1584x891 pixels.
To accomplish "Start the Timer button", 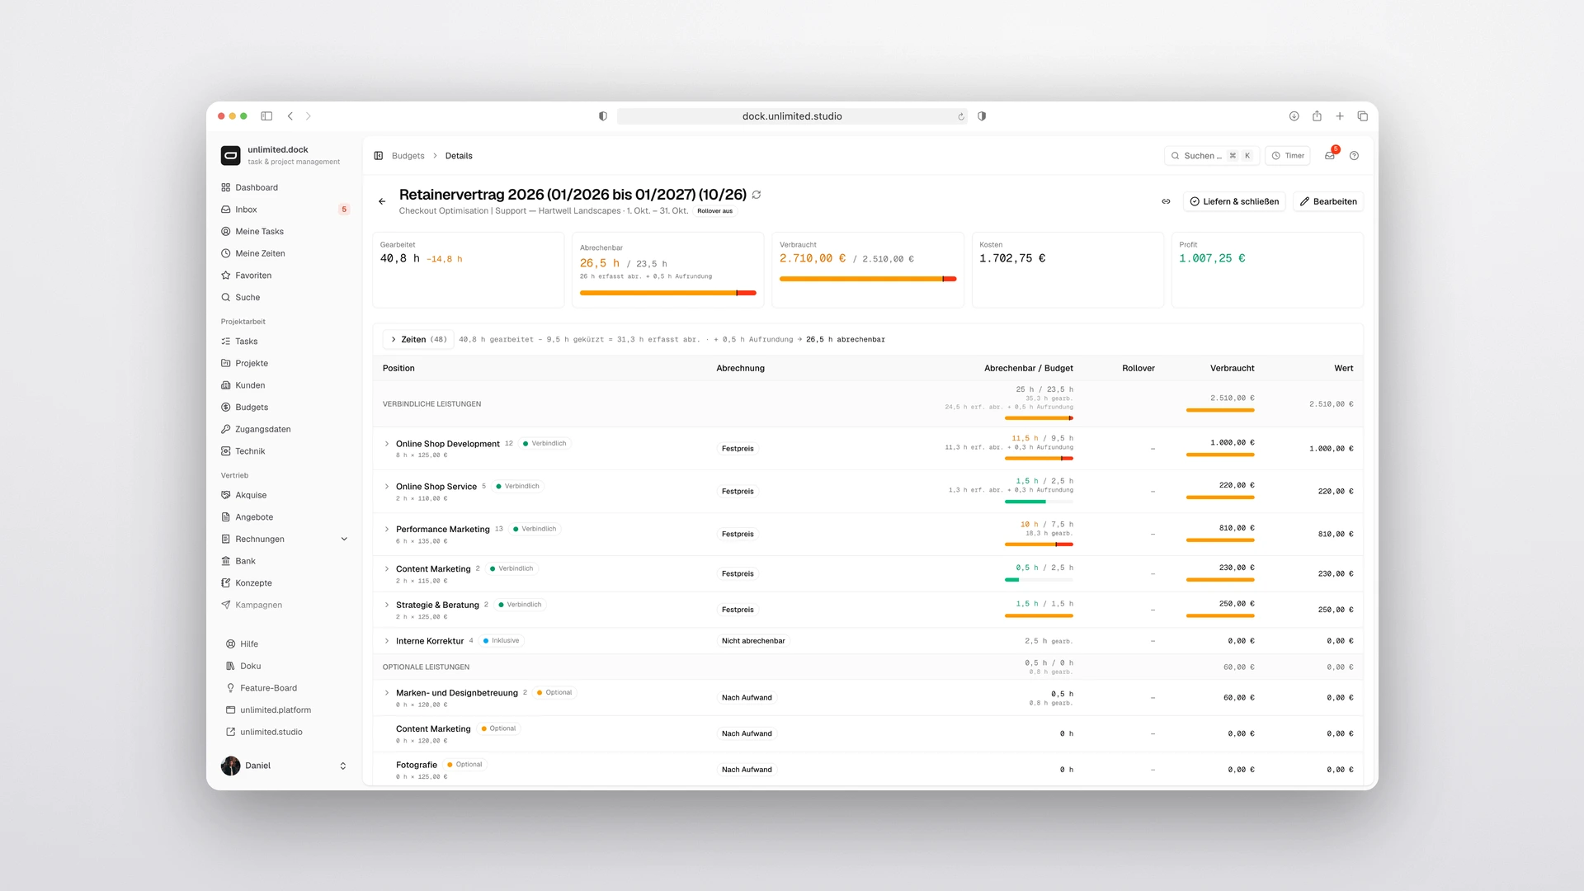I will point(1288,155).
